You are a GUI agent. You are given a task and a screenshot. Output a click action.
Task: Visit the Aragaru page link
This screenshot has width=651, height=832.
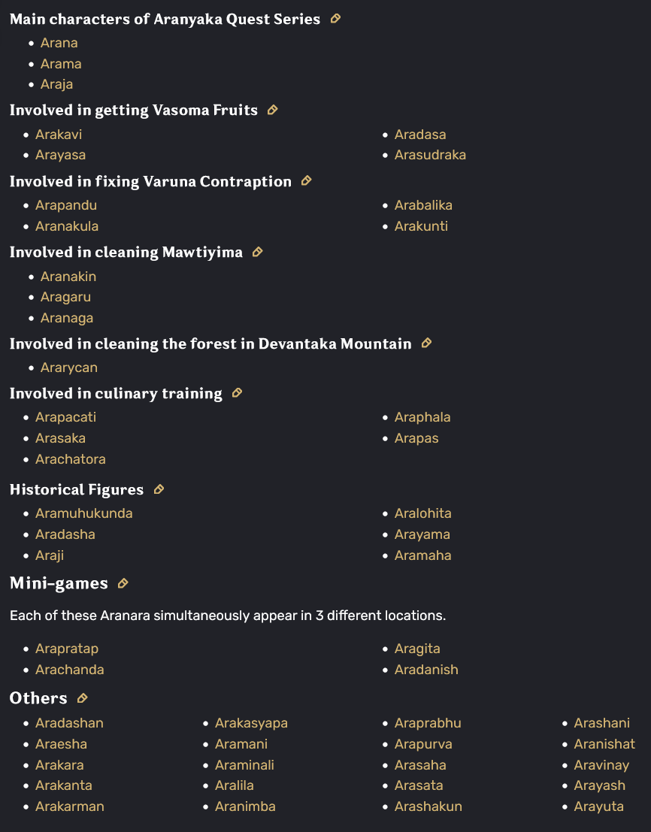(x=65, y=297)
